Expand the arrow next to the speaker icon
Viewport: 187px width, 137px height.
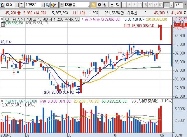[x=57, y=5]
